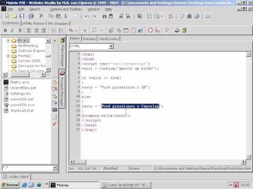
Task: Open the HTML language dropdown
Action: [111, 46]
